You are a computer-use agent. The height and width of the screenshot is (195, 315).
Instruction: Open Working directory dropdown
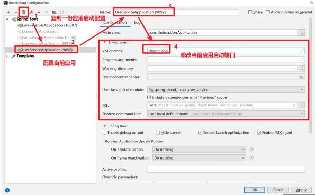(x=294, y=68)
